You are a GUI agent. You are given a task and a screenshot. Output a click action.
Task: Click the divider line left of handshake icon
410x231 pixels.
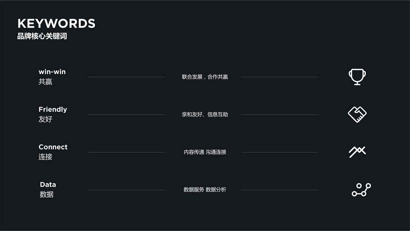click(279, 115)
